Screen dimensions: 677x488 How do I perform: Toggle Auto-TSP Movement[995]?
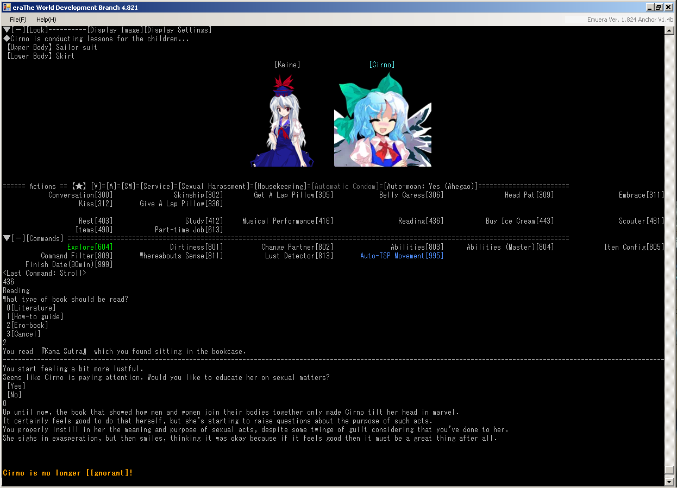pyautogui.click(x=402, y=256)
